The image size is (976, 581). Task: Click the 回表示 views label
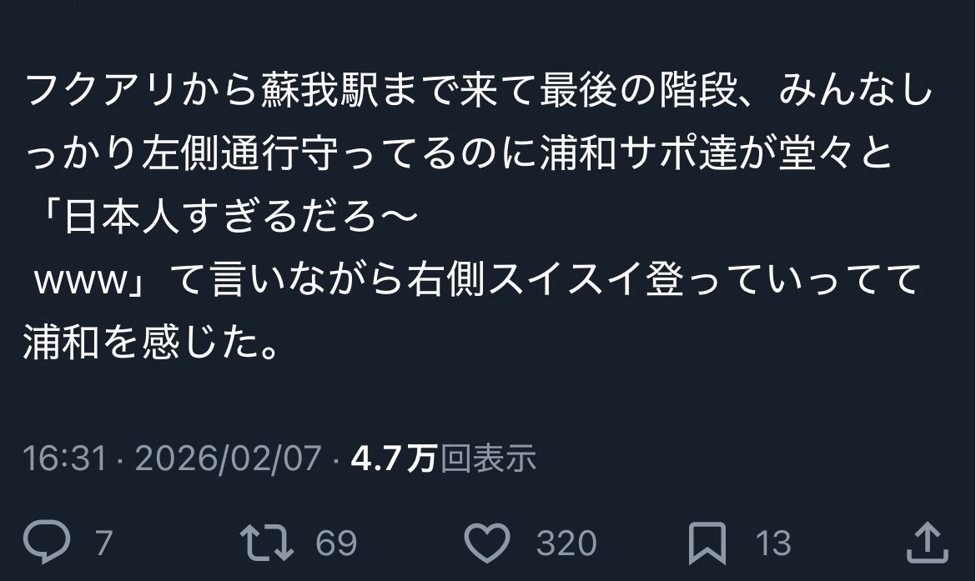(489, 459)
